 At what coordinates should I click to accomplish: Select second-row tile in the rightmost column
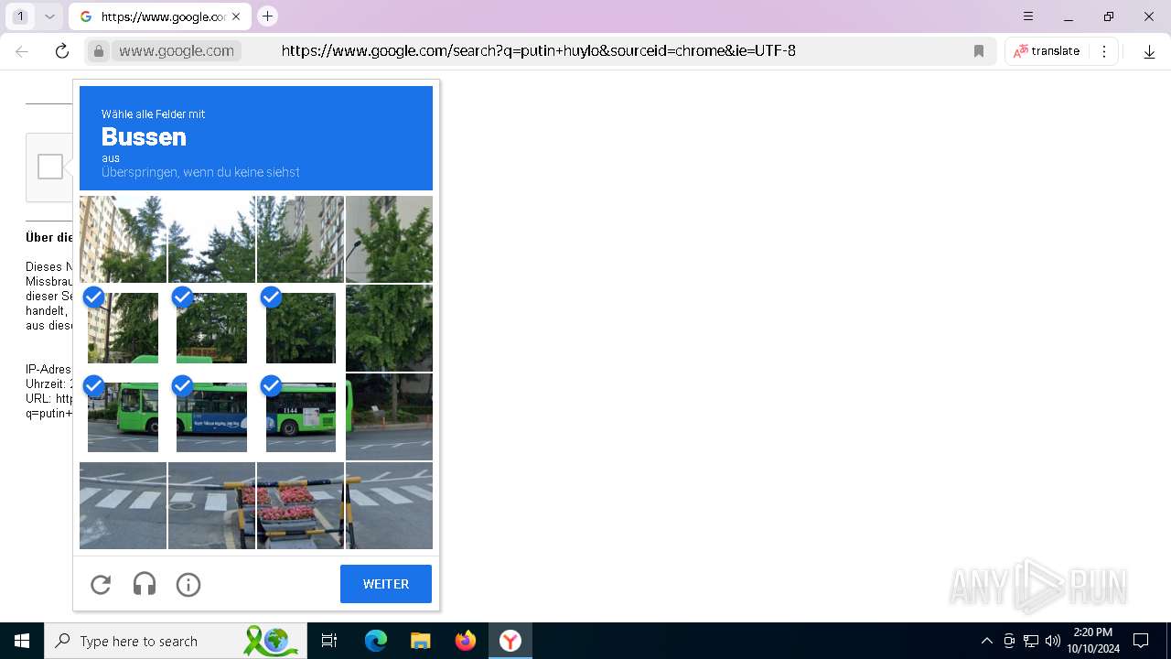point(389,328)
